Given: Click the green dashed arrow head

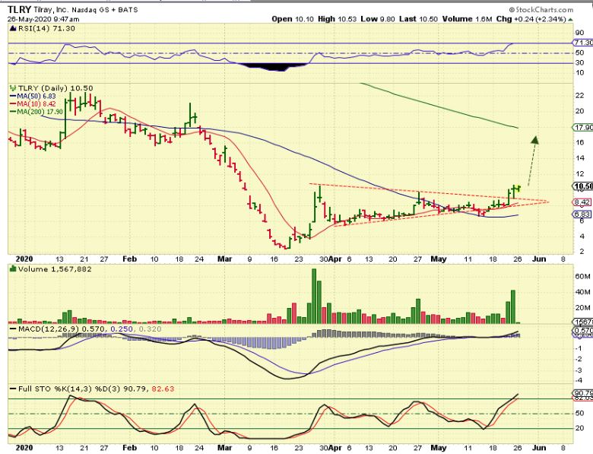Looking at the screenshot, I should point(535,140).
